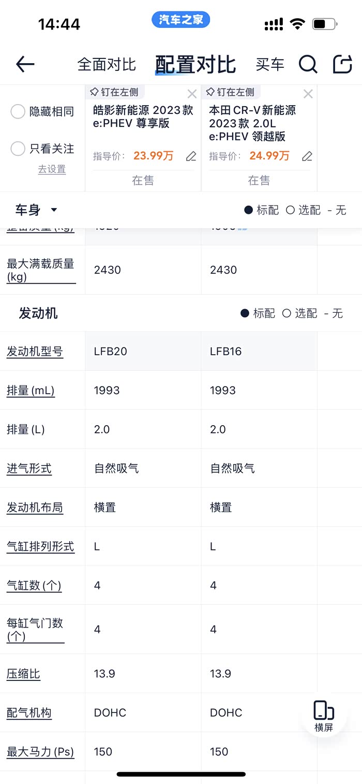Viewport: 362px width, 784px height.
Task: Switch to landscape with 横屏 button
Action: coord(324,716)
